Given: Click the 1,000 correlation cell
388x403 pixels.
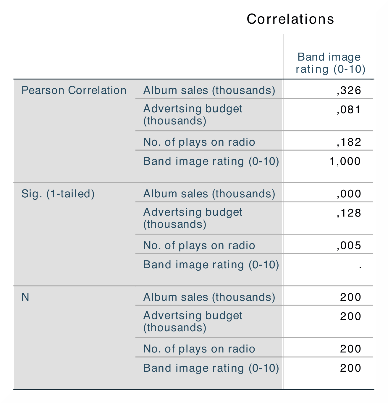Looking at the screenshot, I should click(345, 161).
